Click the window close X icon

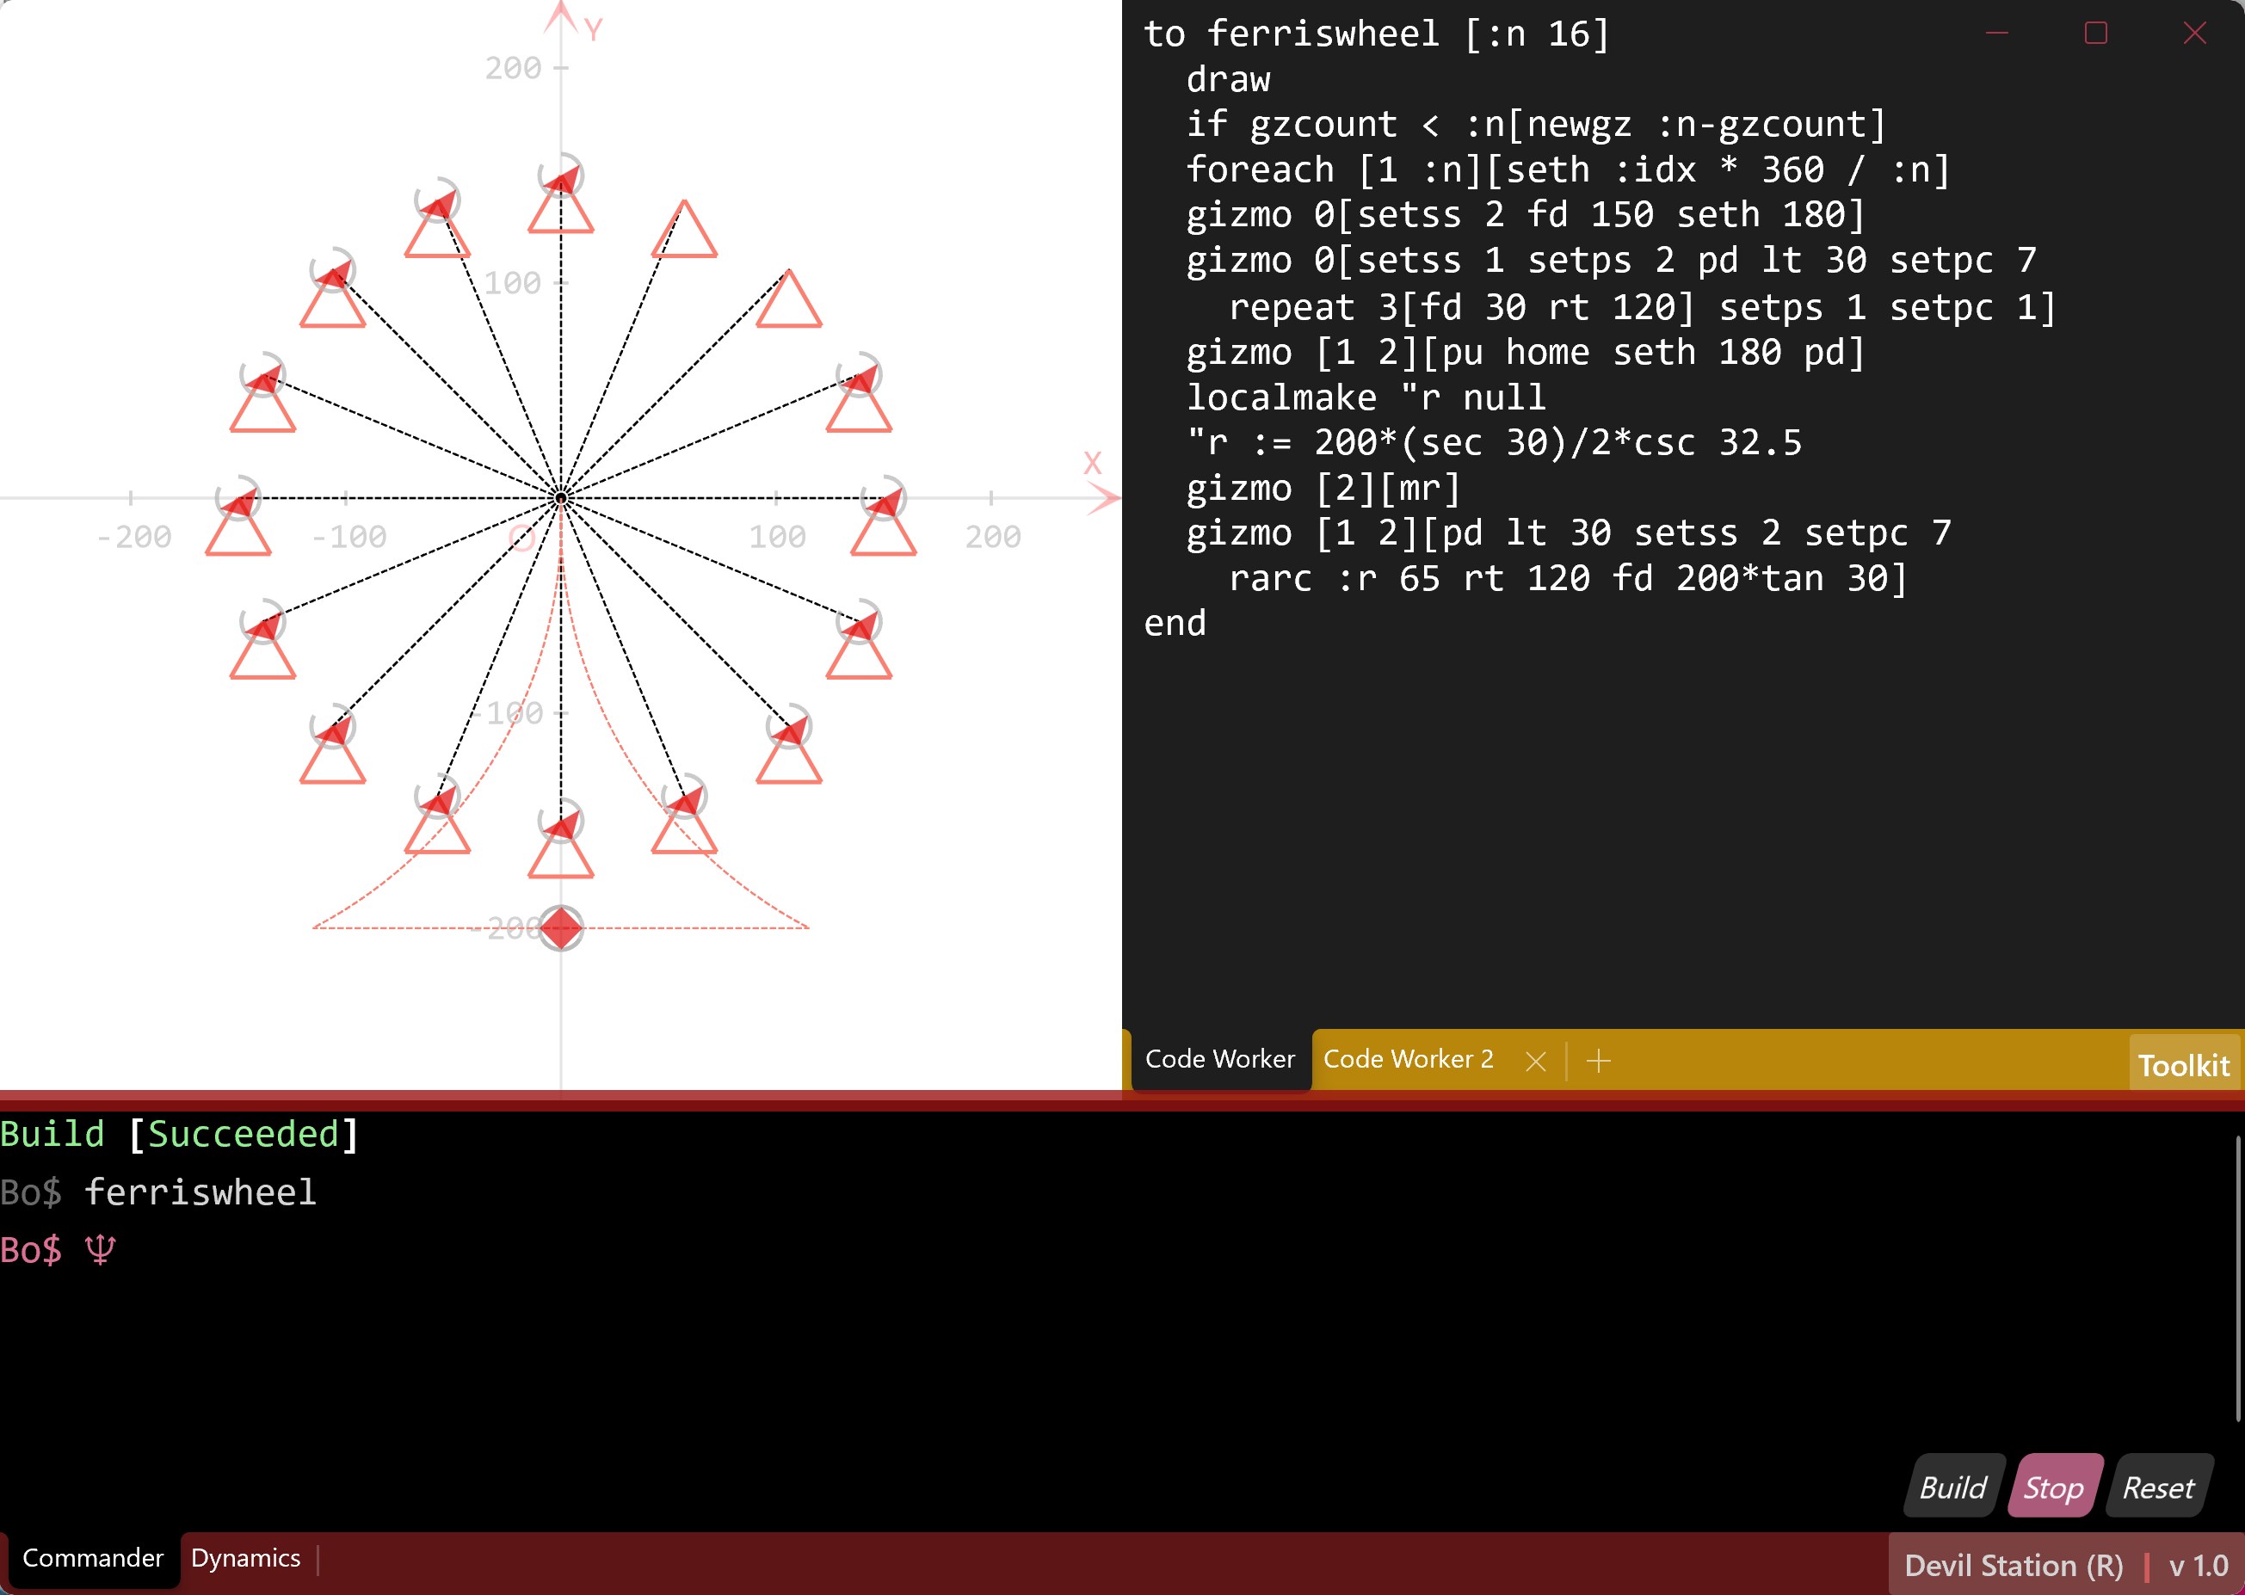pyautogui.click(x=2195, y=34)
